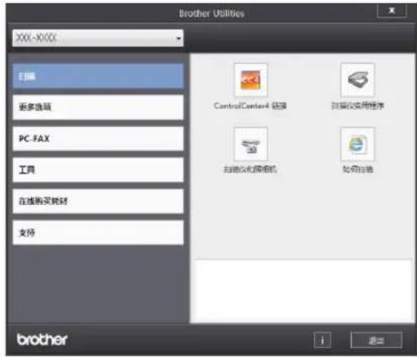Click the exit button beside the 'i' button
Image resolution: width=417 pixels, height=357 pixels.
click(377, 340)
